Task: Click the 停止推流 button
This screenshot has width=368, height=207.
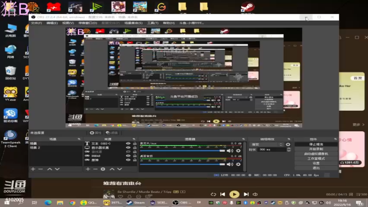Action: 316,144
